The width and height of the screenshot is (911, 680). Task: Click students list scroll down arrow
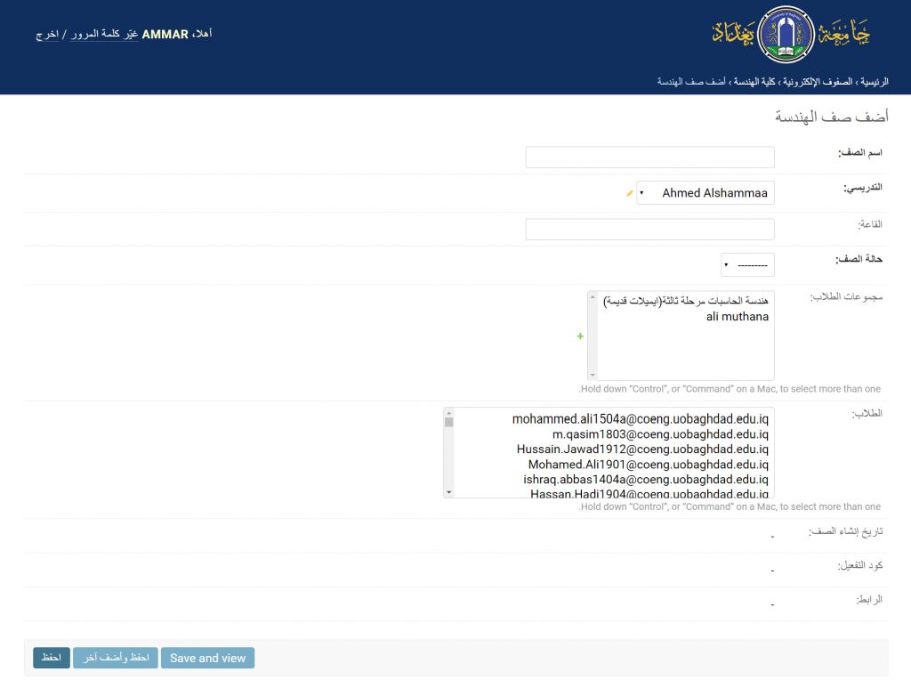[449, 491]
